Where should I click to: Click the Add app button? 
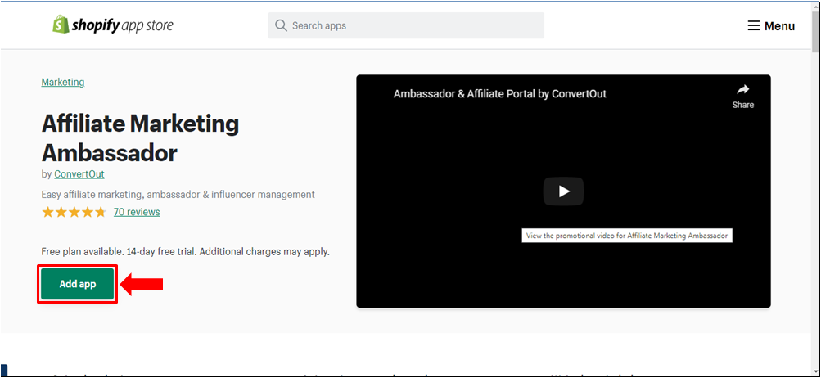(78, 284)
